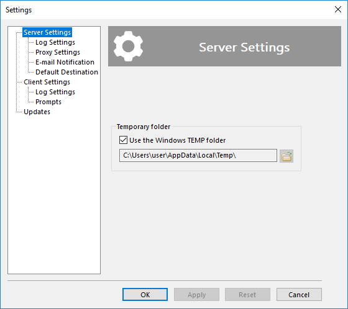Dismiss the dialog with Cancel
348x309 pixels.
point(299,295)
